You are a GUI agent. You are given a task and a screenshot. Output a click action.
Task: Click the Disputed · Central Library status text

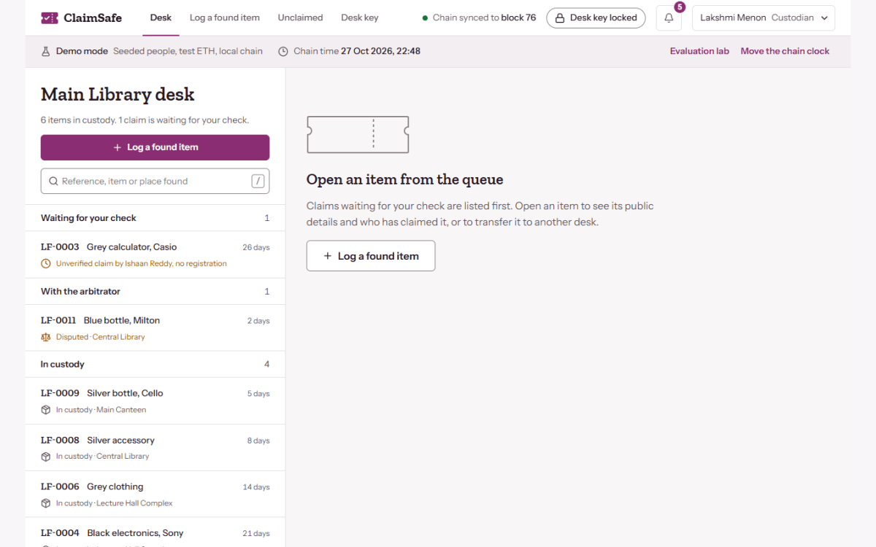click(100, 337)
